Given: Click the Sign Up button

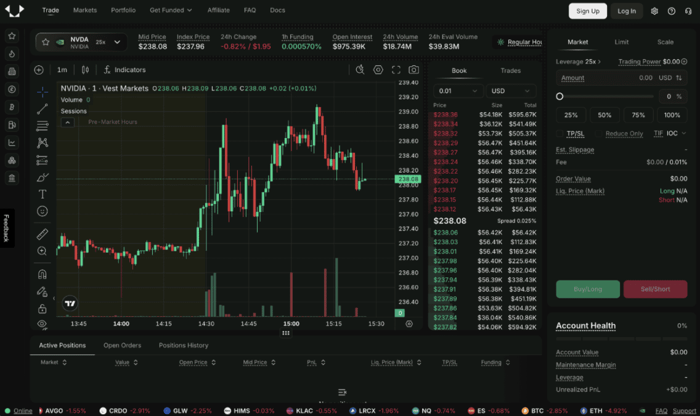Looking at the screenshot, I should [x=587, y=11].
